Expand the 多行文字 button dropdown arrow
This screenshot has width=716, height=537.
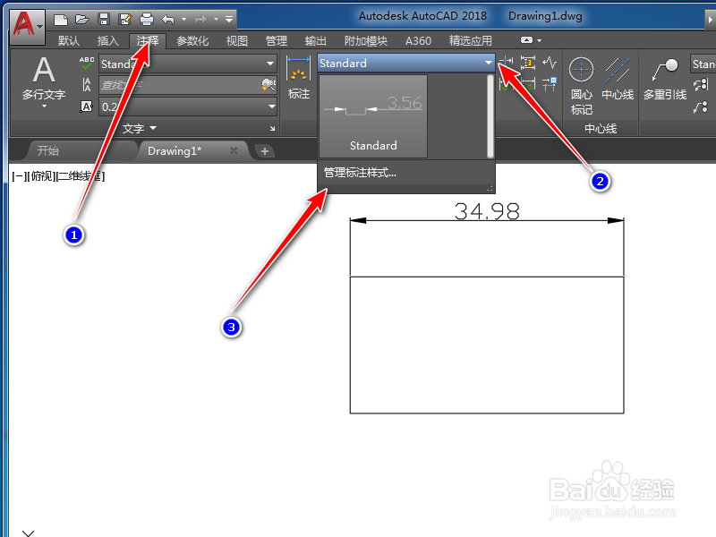click(44, 106)
